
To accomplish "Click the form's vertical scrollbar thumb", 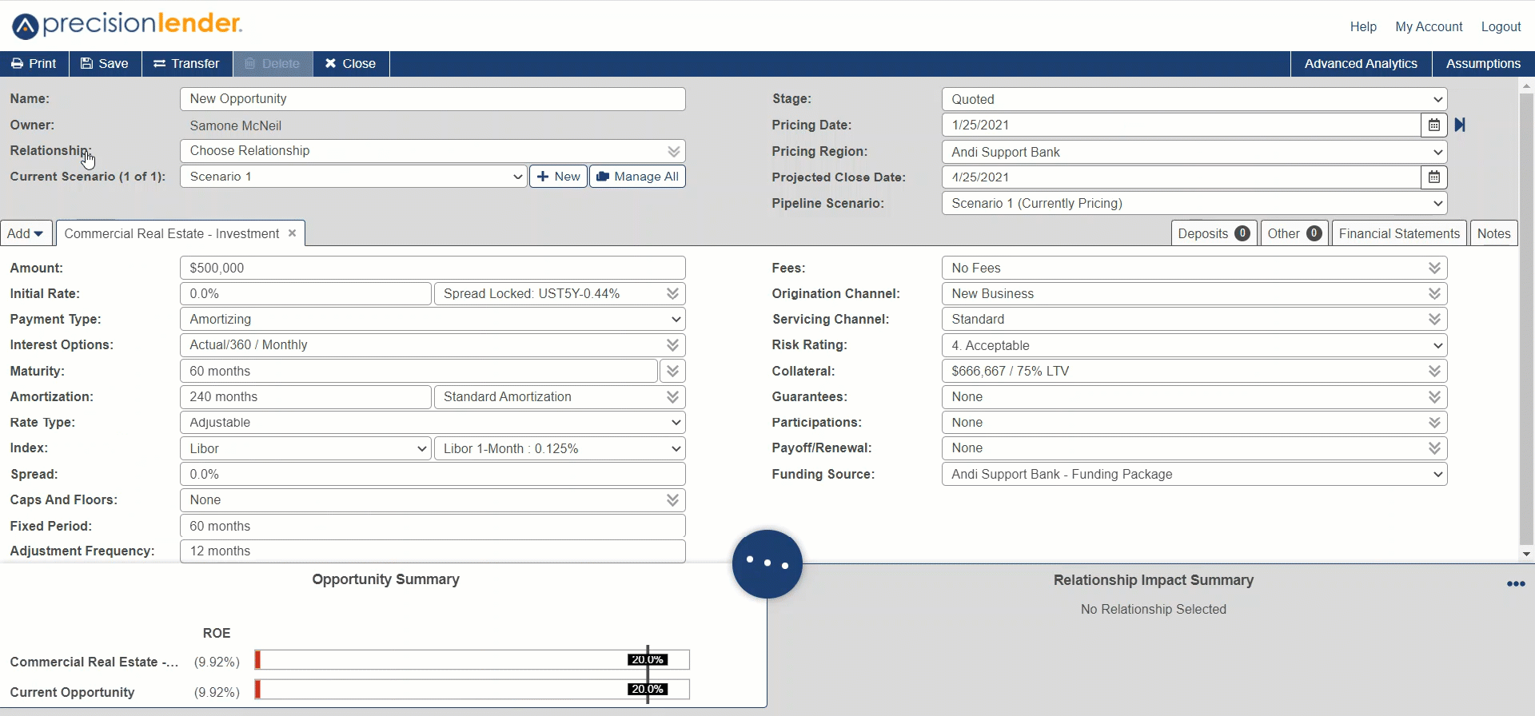I will coord(1526,318).
